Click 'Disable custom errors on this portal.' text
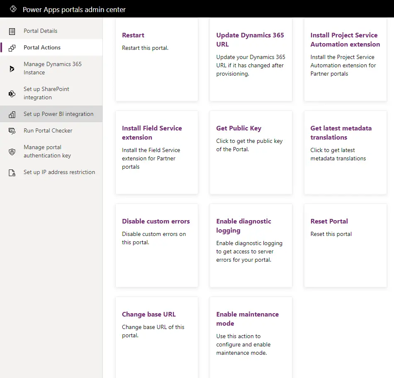Screen dimensions: 394x378 [154, 238]
